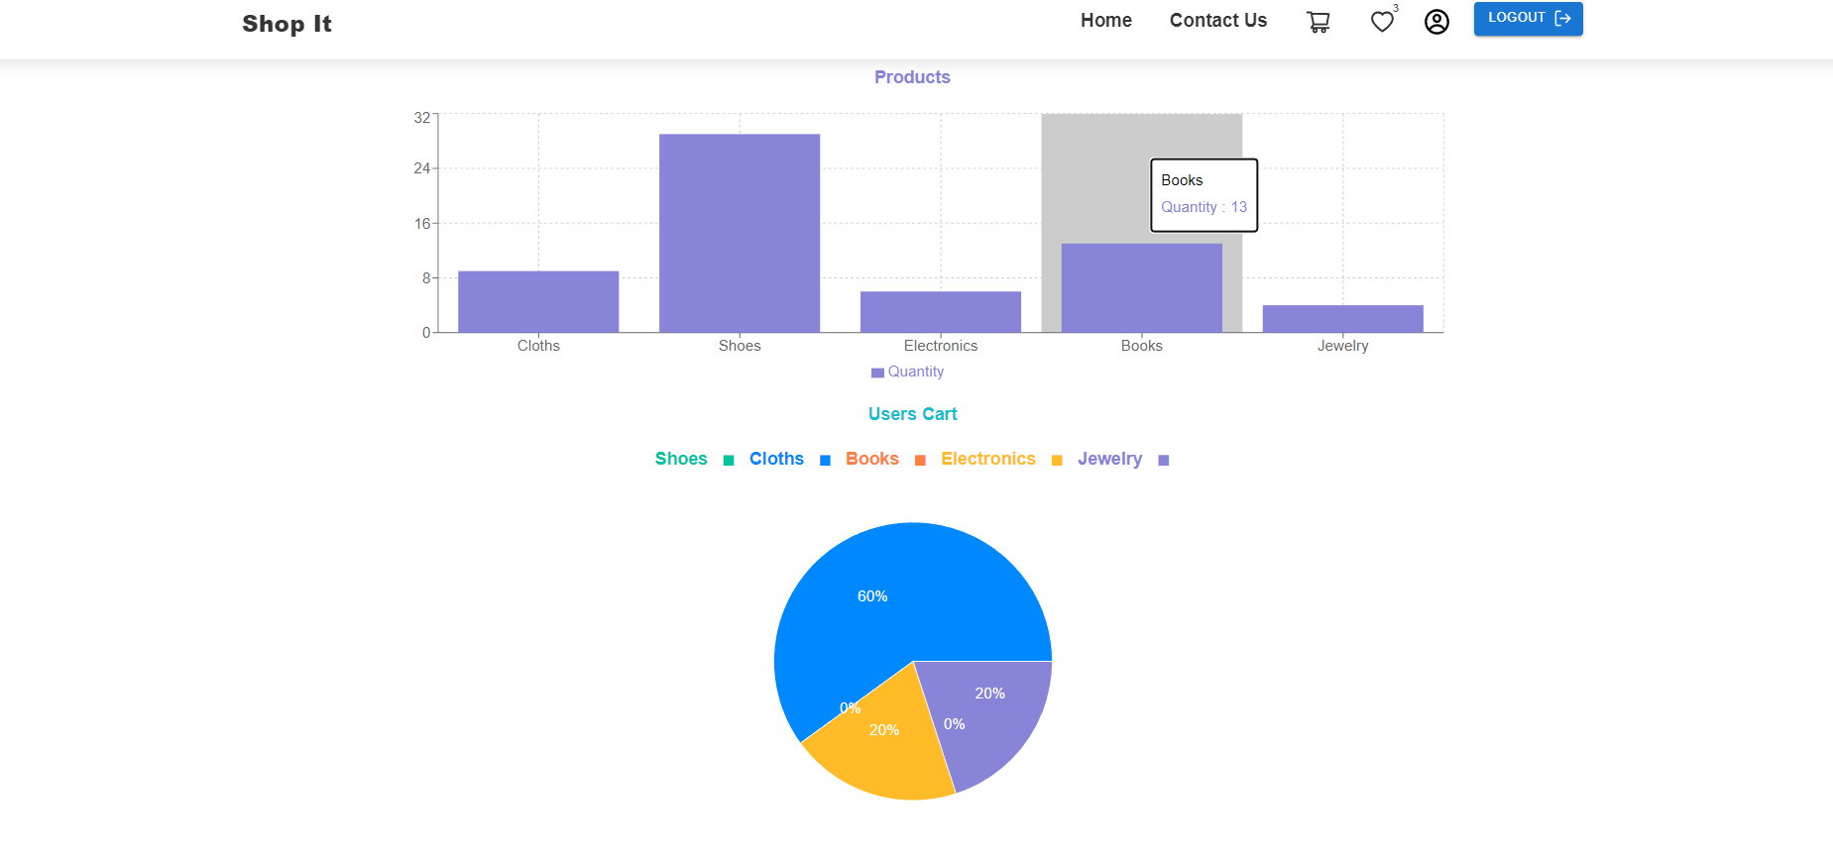Screen dimensions: 1833x855
Task: Toggle the Quantity legend item
Action: [x=907, y=372]
